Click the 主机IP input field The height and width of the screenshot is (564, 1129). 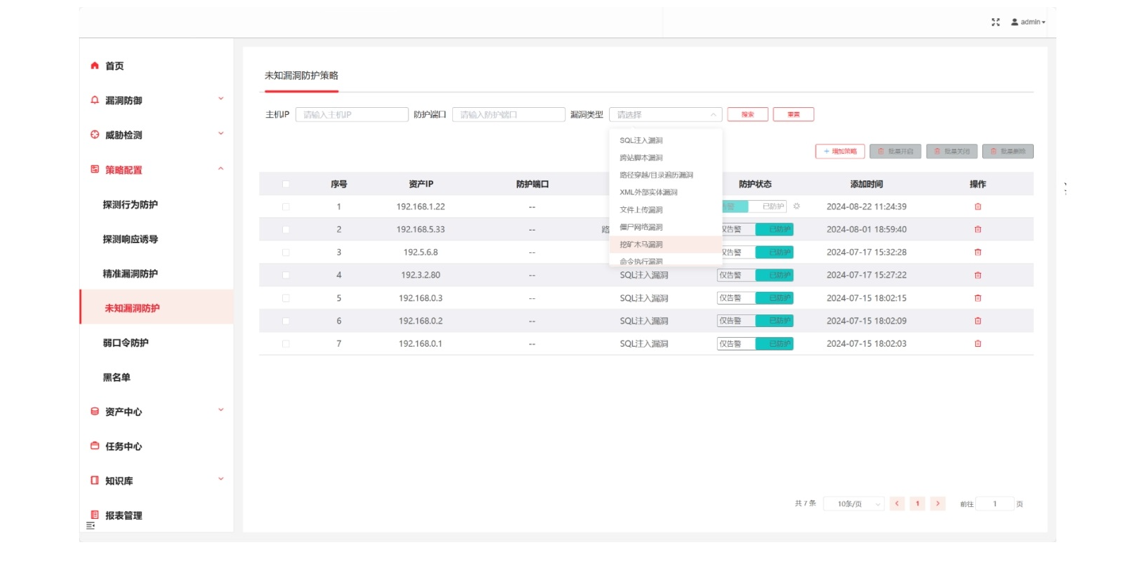point(351,114)
